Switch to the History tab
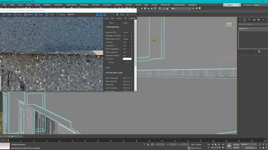This screenshot has height=150, width=268. click(119, 18)
